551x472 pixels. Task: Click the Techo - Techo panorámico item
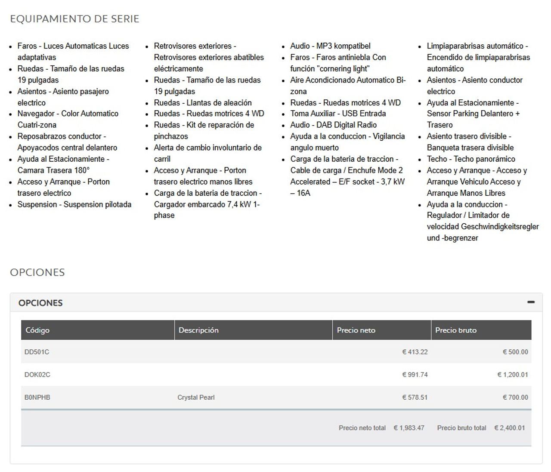pos(471,159)
